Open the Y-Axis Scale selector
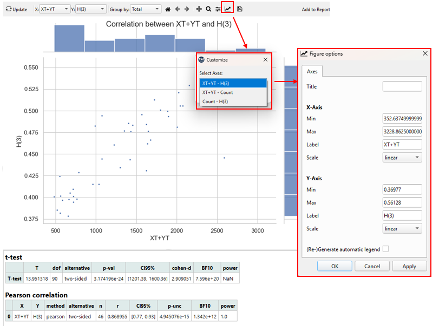The image size is (439, 326). coord(402,228)
